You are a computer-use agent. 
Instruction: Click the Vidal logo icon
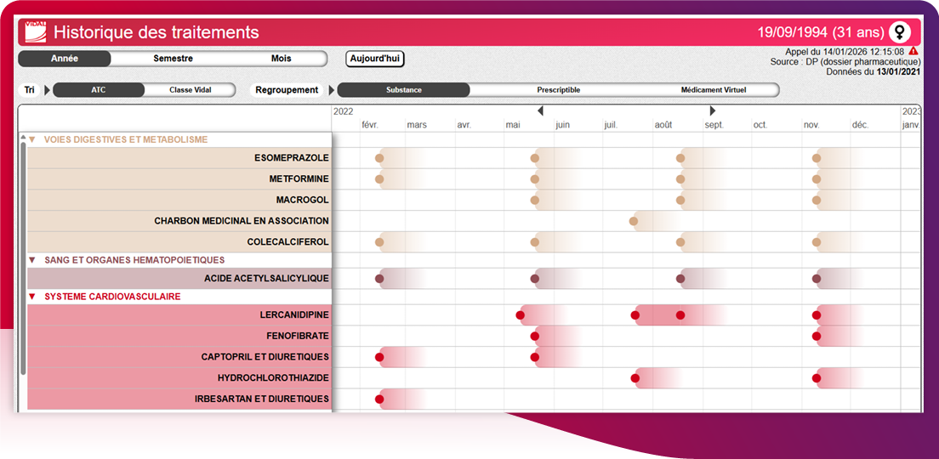(x=35, y=32)
